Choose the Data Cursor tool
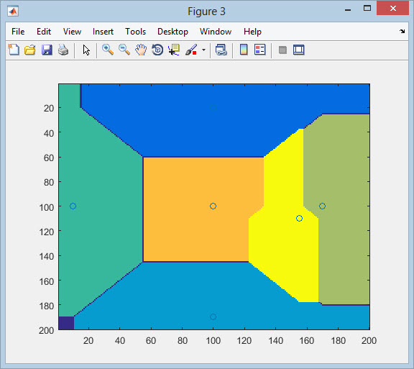Viewport: 414px width, 369px height. click(174, 50)
